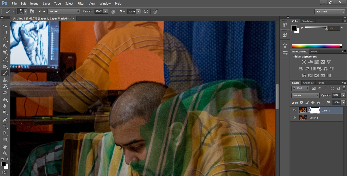The width and height of the screenshot is (347, 176).
Task: Hide Layer 4 using eye icon
Action: click(x=294, y=118)
